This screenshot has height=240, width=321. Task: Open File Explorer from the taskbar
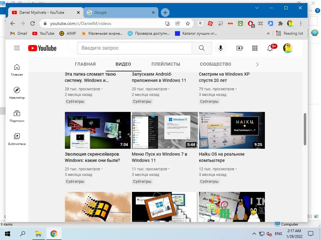[x=38, y=234]
